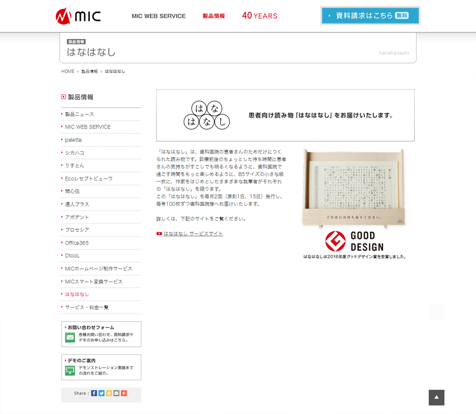476x414 pixels.
Task: Open アポデント in sidebar
Action: click(x=77, y=217)
